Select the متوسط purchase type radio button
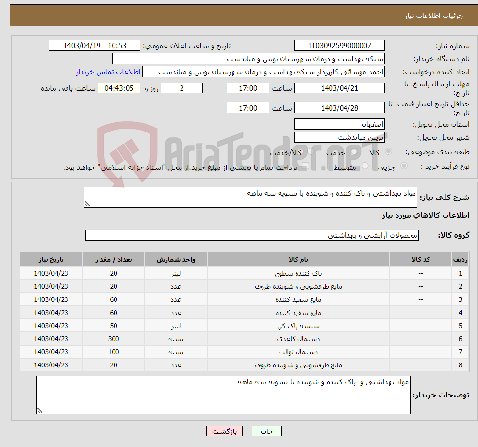Screen dimensions: 478x447 (365, 166)
